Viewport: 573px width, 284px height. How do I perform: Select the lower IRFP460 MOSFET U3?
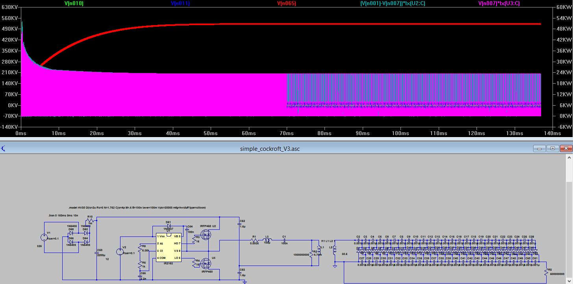pos(206,263)
